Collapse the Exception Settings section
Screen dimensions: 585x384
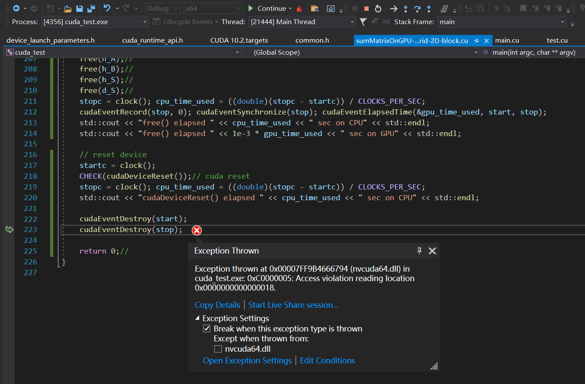click(197, 318)
